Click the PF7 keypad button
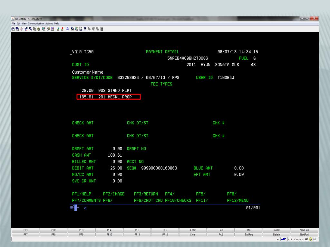330x247 pixels. pos(25,234)
